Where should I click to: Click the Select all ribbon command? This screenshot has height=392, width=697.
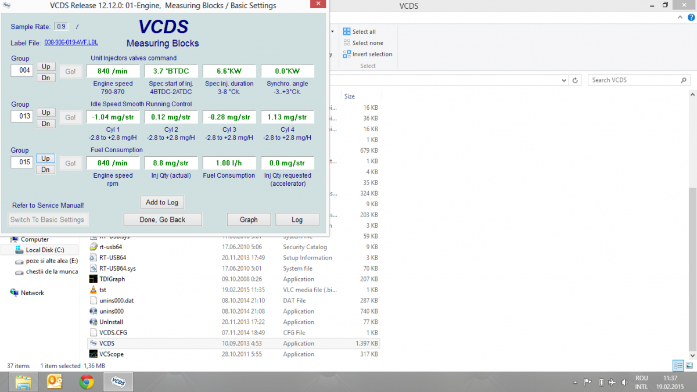coord(359,31)
